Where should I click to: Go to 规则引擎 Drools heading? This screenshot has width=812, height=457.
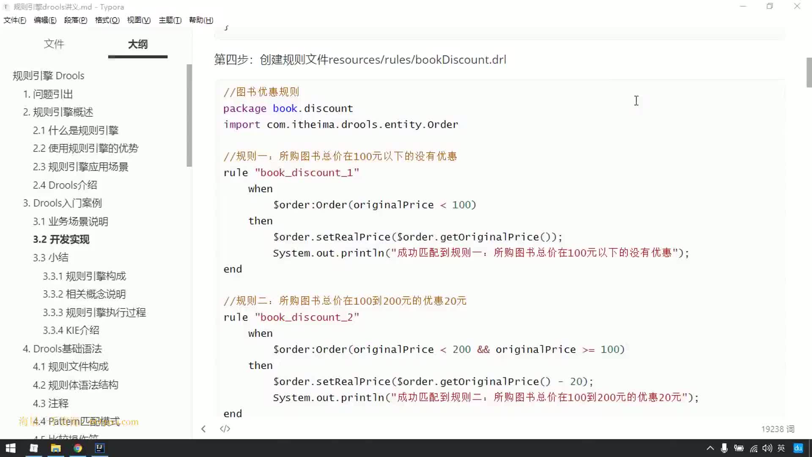[x=49, y=76]
